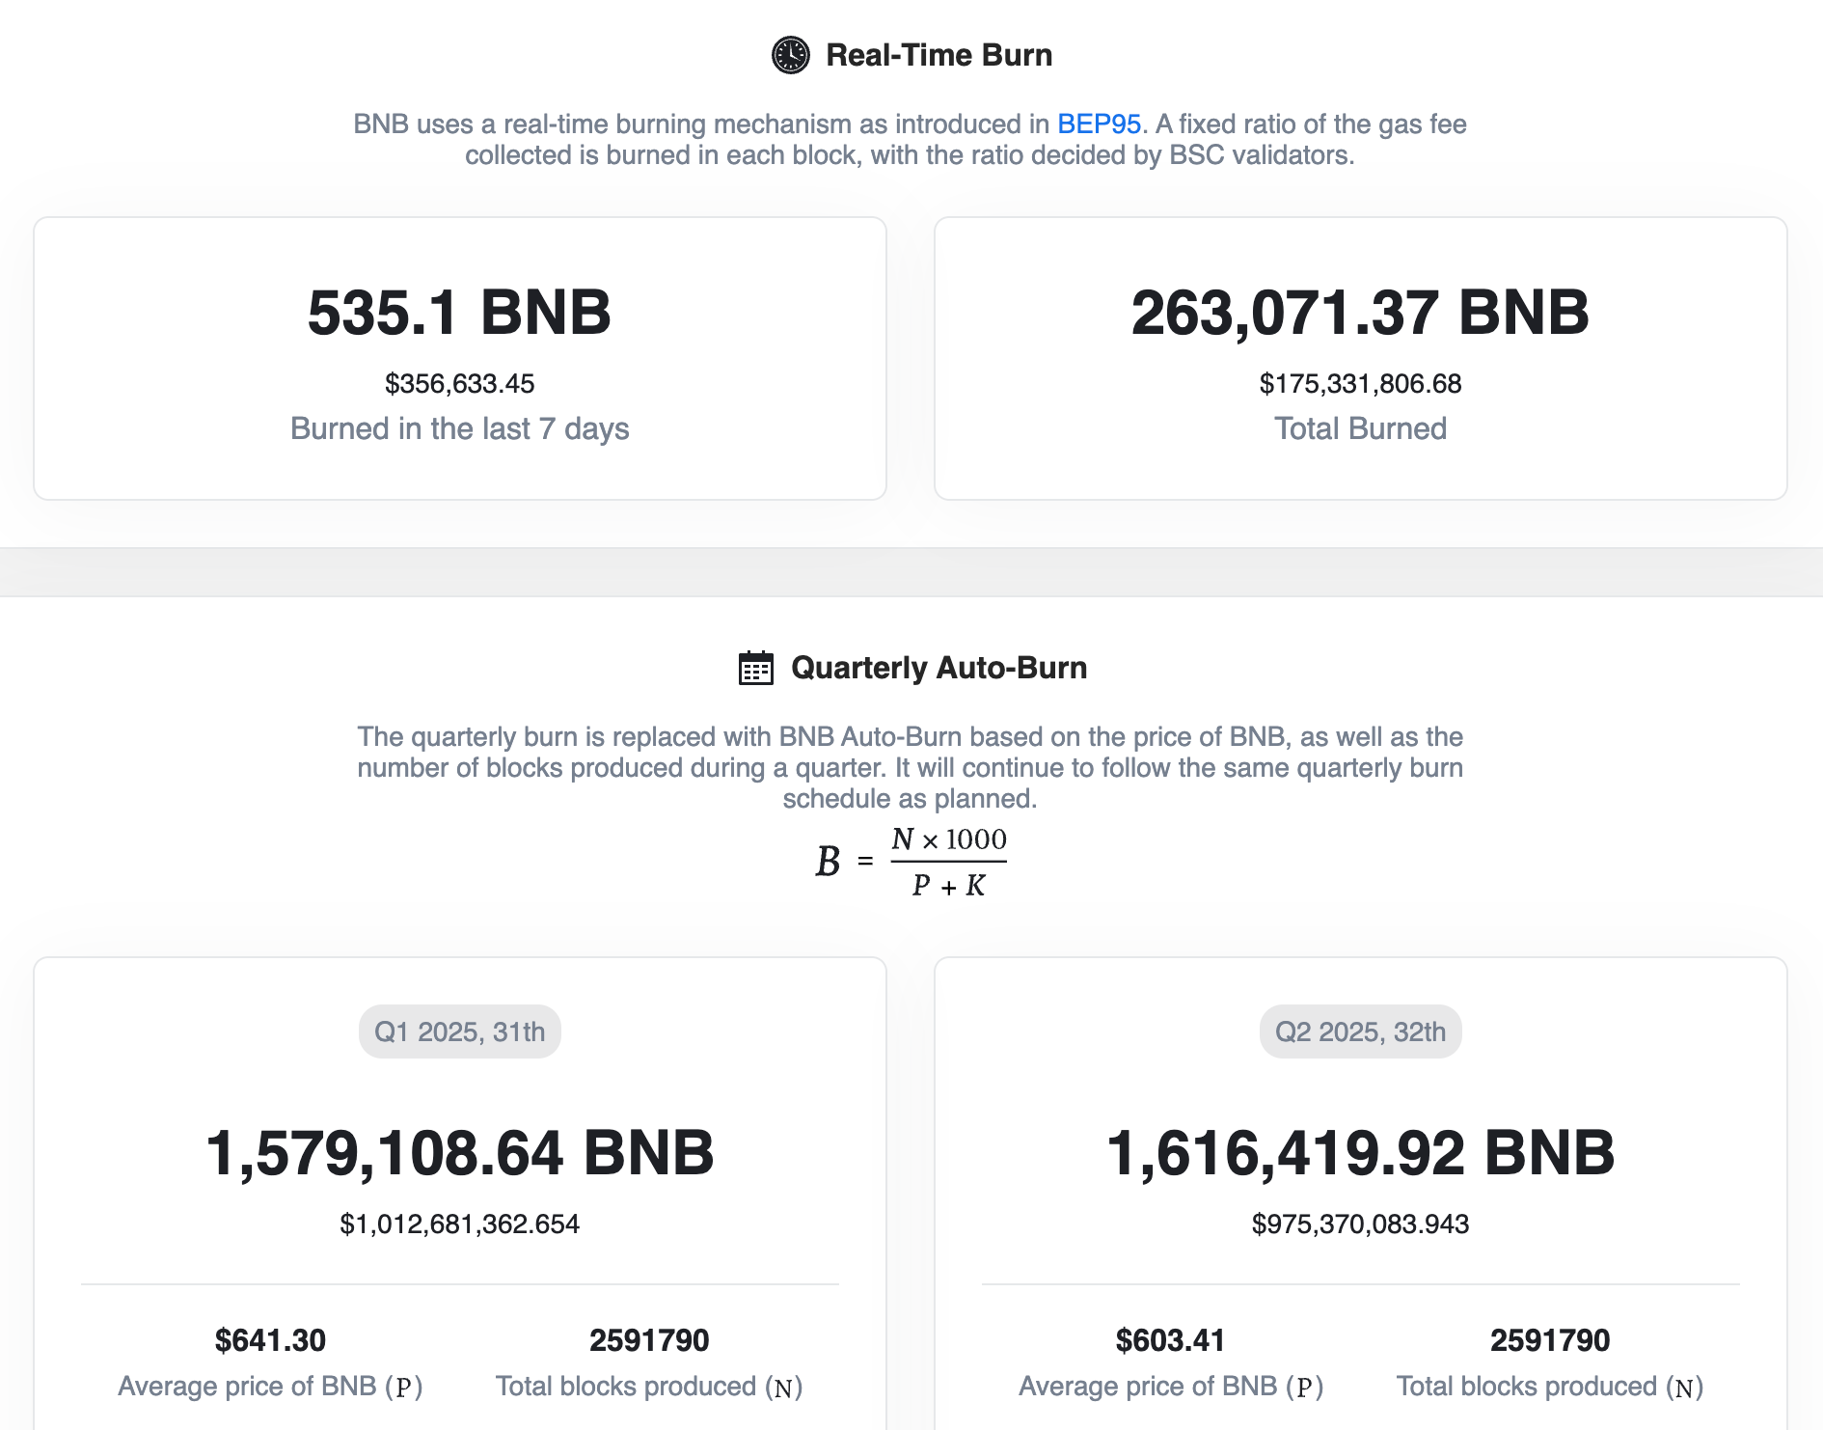The width and height of the screenshot is (1823, 1430).
Task: Click the clock icon beside Real-Time Burn
Action: [790, 55]
